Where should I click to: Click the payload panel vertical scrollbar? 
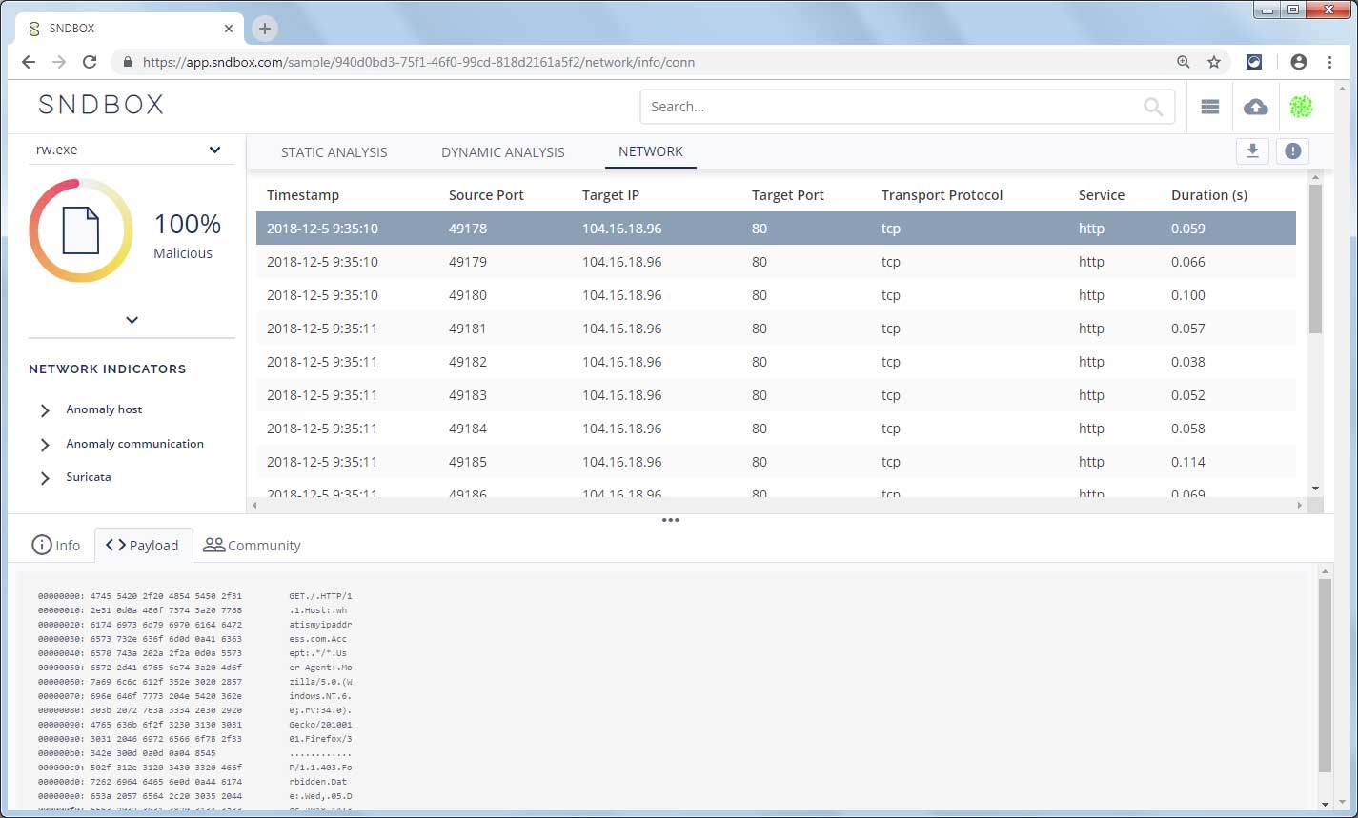(x=1325, y=676)
